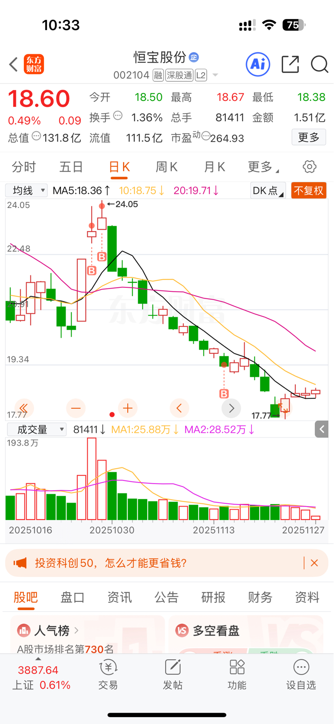
Task: Tap bottom B marker near 19.34
Action: pos(224,394)
